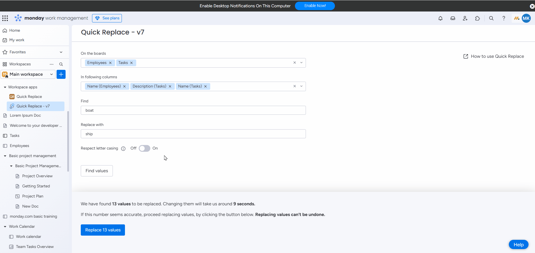Collapse the Workspace apps section
The width and height of the screenshot is (535, 253).
(5, 87)
